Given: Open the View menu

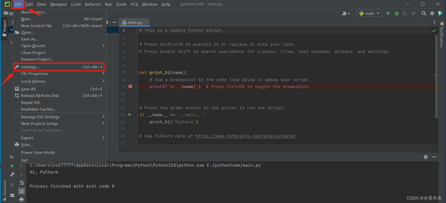Looking at the screenshot, I should click(x=41, y=4).
